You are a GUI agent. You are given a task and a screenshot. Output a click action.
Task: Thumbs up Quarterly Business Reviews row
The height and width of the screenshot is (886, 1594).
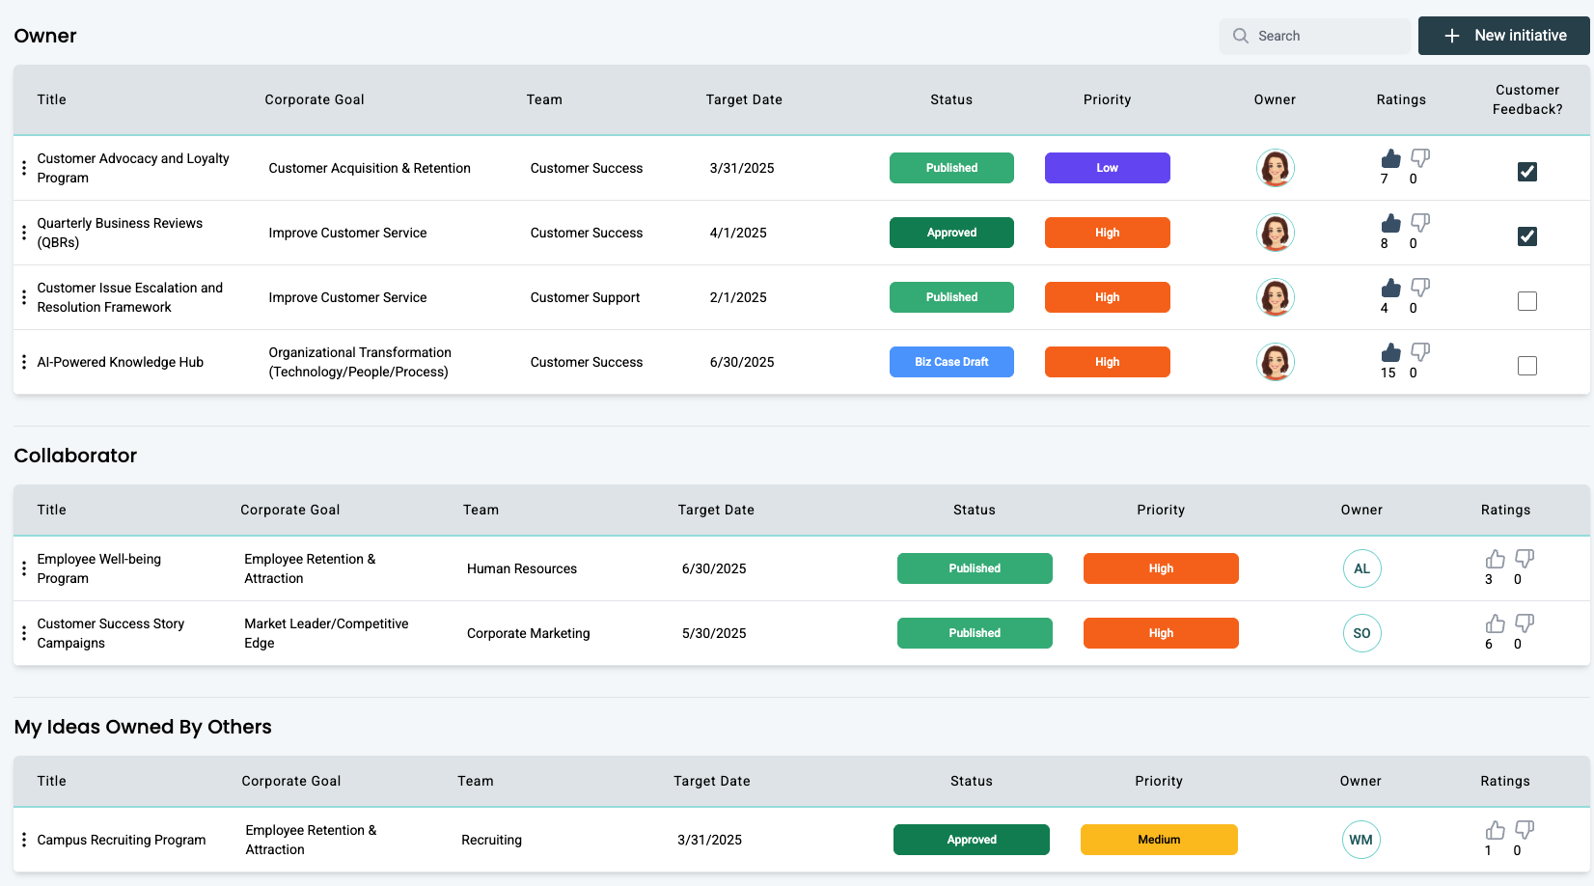click(x=1390, y=223)
